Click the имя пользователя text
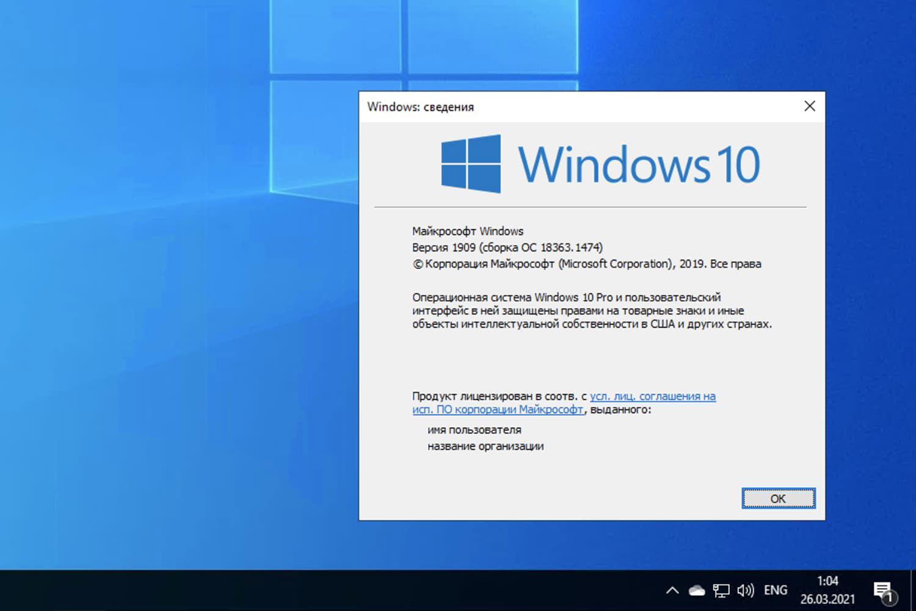The image size is (916, 611). (x=474, y=430)
